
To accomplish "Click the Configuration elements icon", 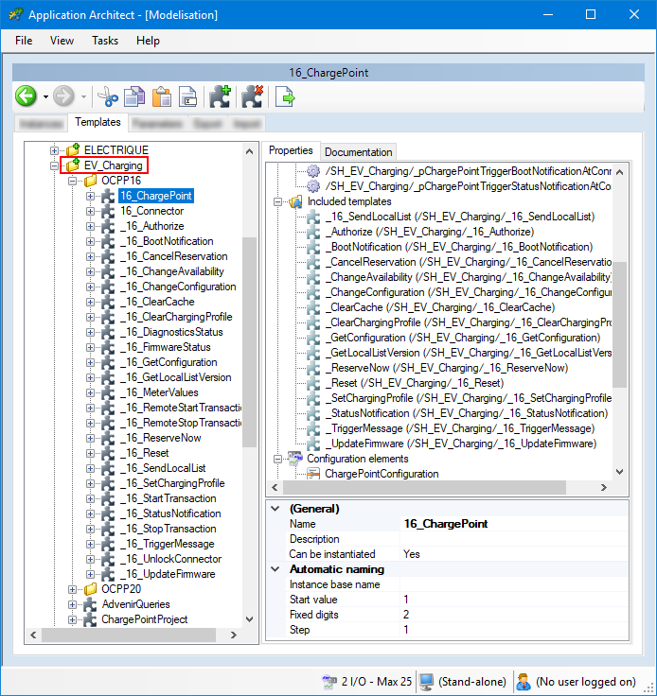I will pos(295,459).
